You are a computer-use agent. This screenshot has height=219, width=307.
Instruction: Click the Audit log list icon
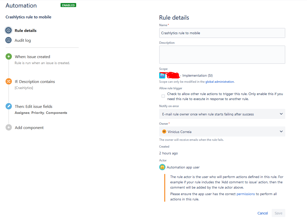tap(9, 40)
